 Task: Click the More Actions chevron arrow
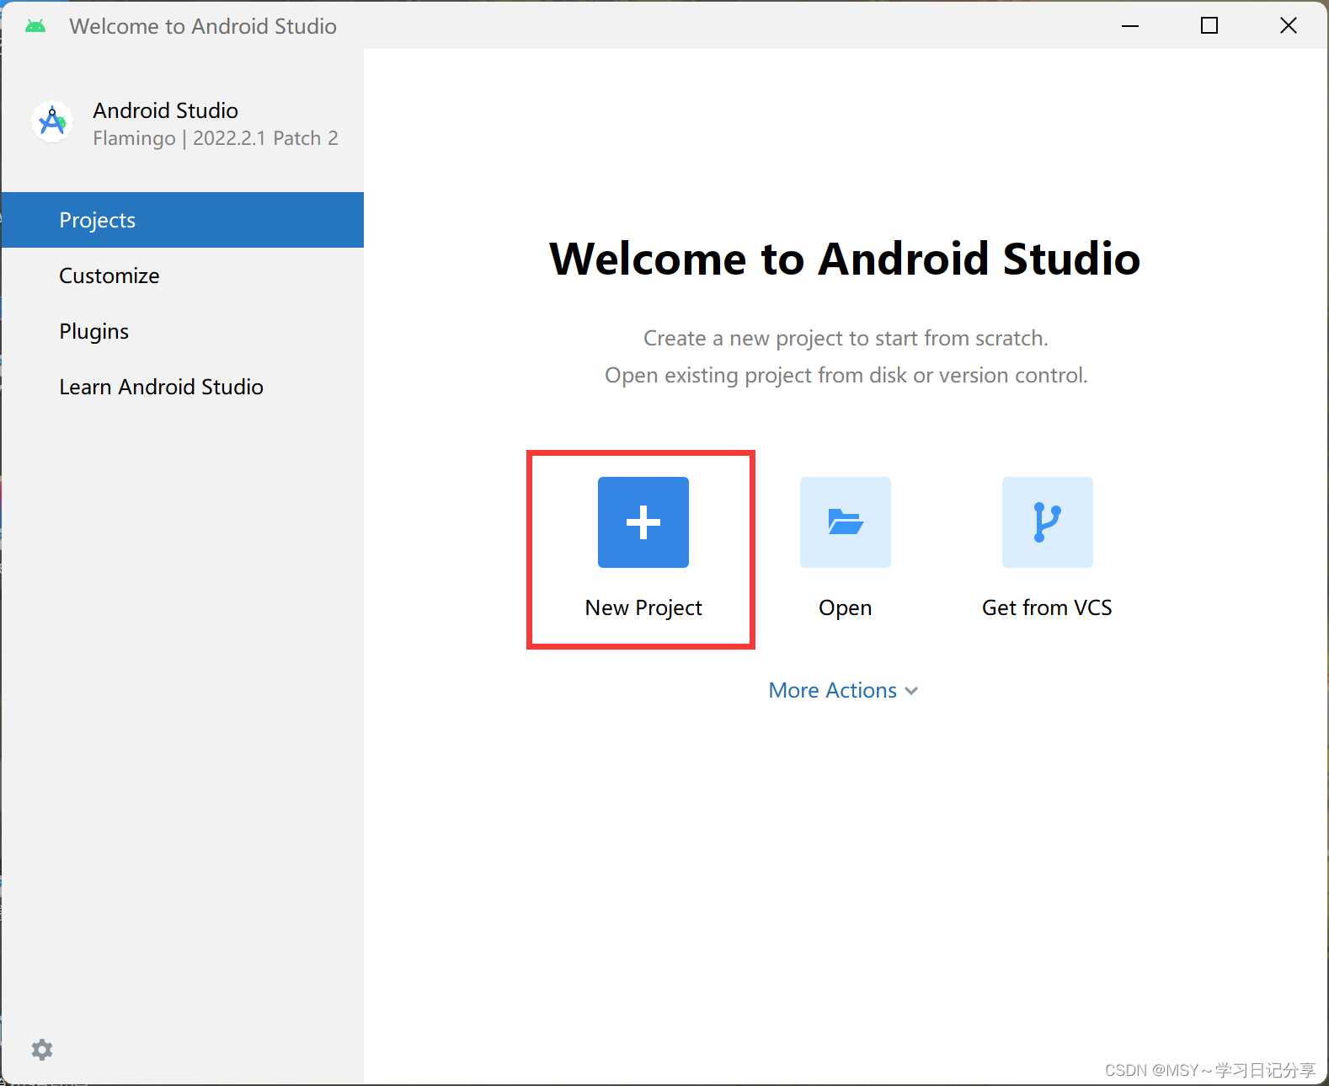tap(911, 692)
